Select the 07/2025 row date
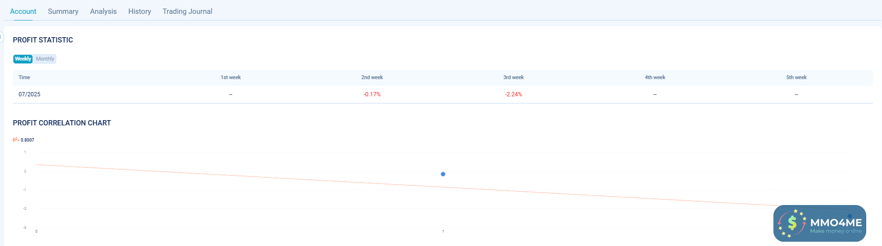This screenshot has width=882, height=246. [30, 94]
